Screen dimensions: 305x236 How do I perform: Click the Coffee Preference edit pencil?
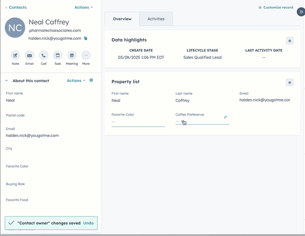coord(225,117)
